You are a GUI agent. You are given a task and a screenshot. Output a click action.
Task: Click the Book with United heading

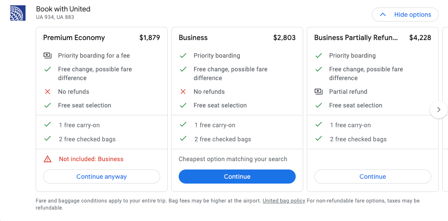click(x=63, y=9)
